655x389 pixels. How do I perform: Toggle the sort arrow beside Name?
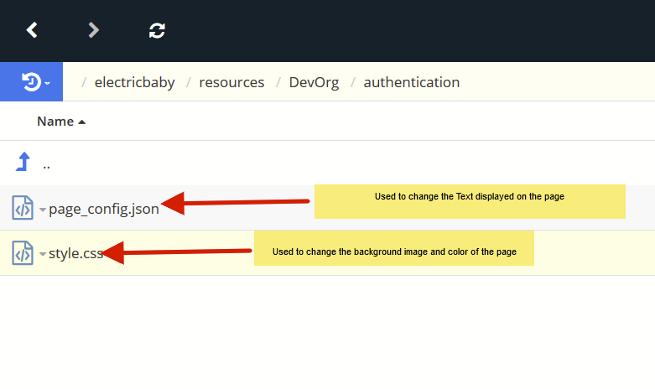pyautogui.click(x=81, y=122)
